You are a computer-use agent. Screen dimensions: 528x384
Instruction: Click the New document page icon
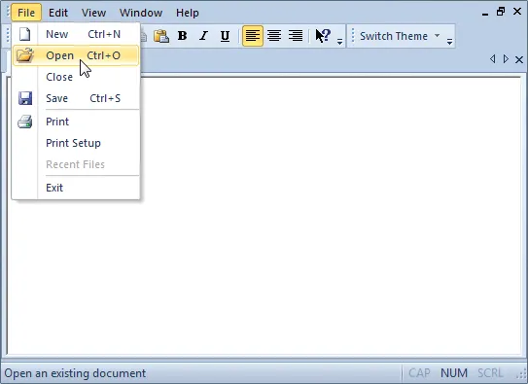click(x=24, y=34)
